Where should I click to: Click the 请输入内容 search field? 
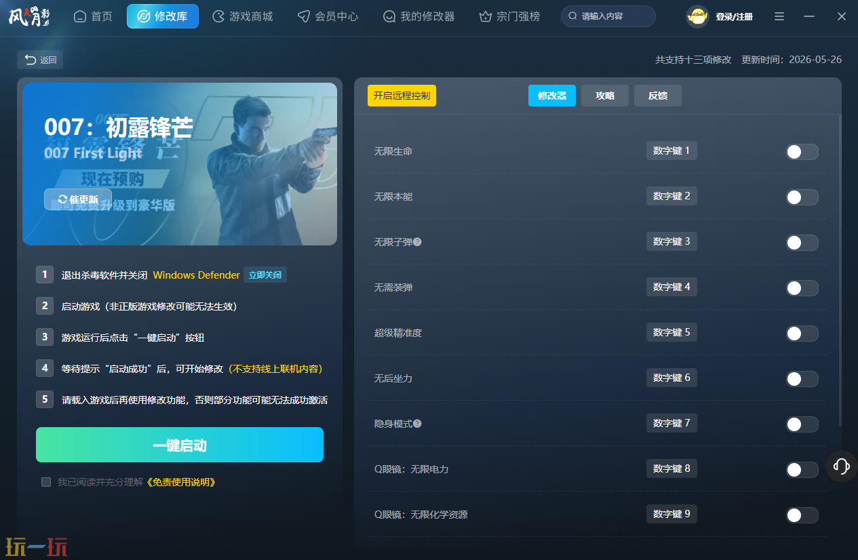[608, 16]
